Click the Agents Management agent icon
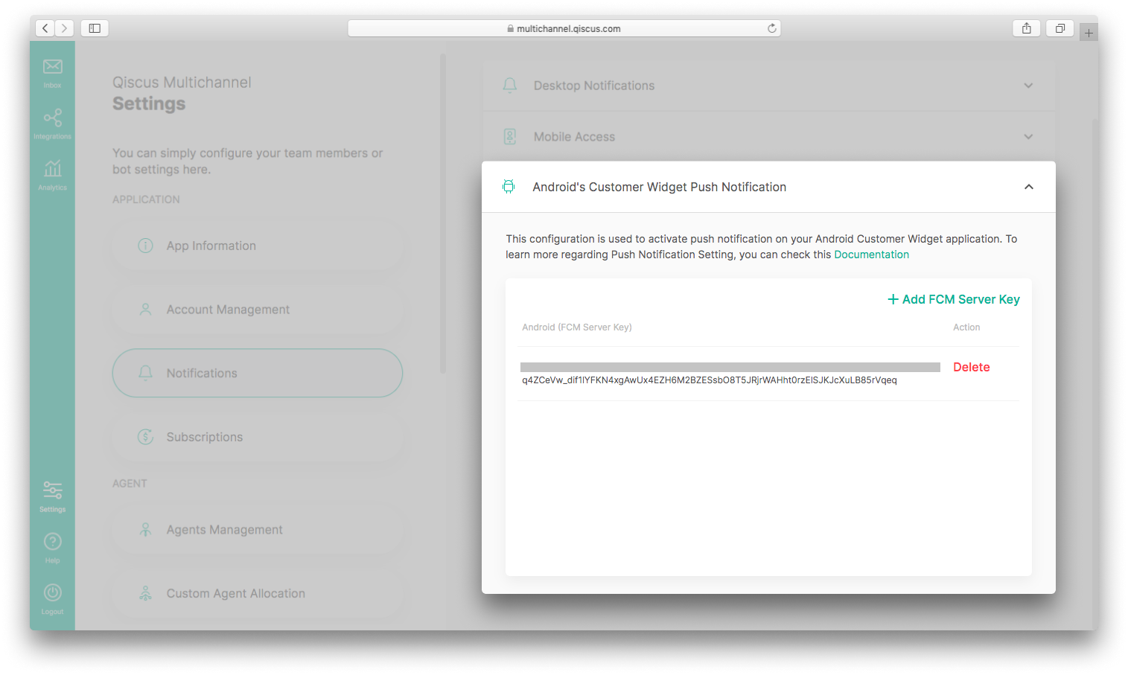 pos(146,530)
